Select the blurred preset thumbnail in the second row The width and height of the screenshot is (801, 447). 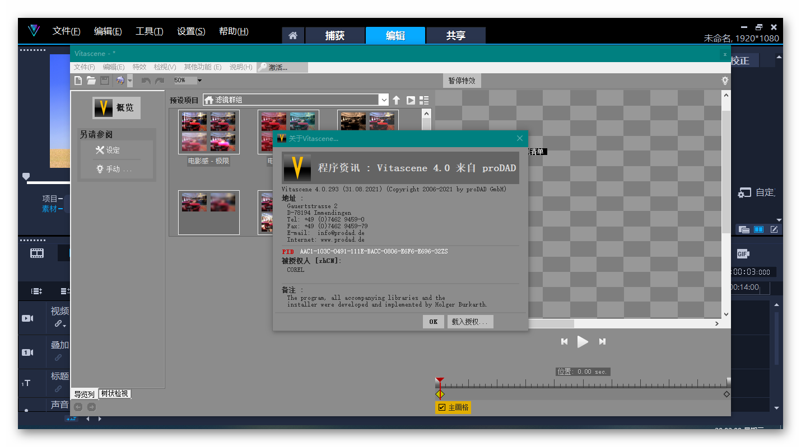[x=209, y=212]
